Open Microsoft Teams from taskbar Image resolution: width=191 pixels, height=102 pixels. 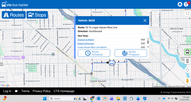click(x=111, y=98)
